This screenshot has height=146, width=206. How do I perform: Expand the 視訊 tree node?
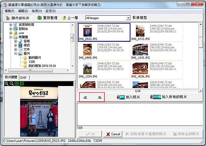click(16, 46)
